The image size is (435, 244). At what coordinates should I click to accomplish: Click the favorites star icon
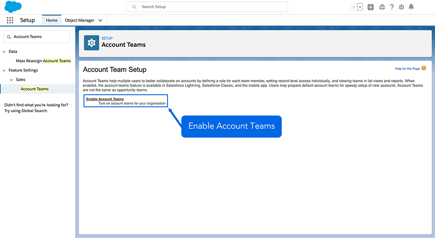pyautogui.click(x=353, y=6)
